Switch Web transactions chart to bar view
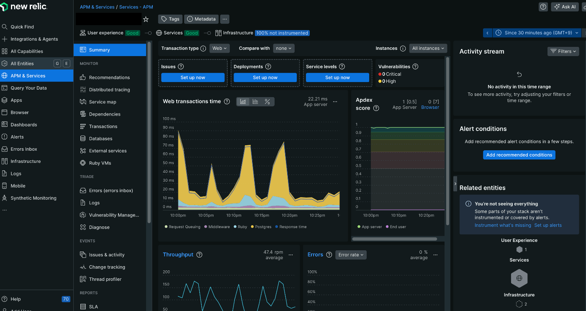 (255, 102)
